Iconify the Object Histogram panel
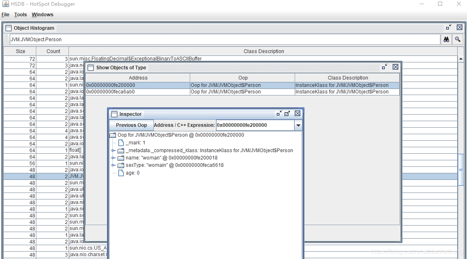Image resolution: width=467 pixels, height=259 pixels. click(449, 27)
